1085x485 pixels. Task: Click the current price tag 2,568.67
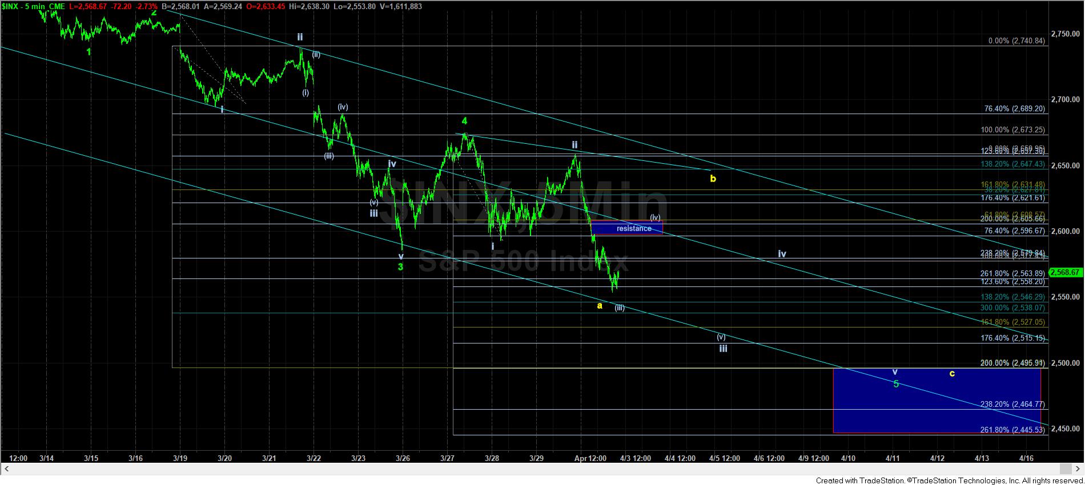[1066, 273]
